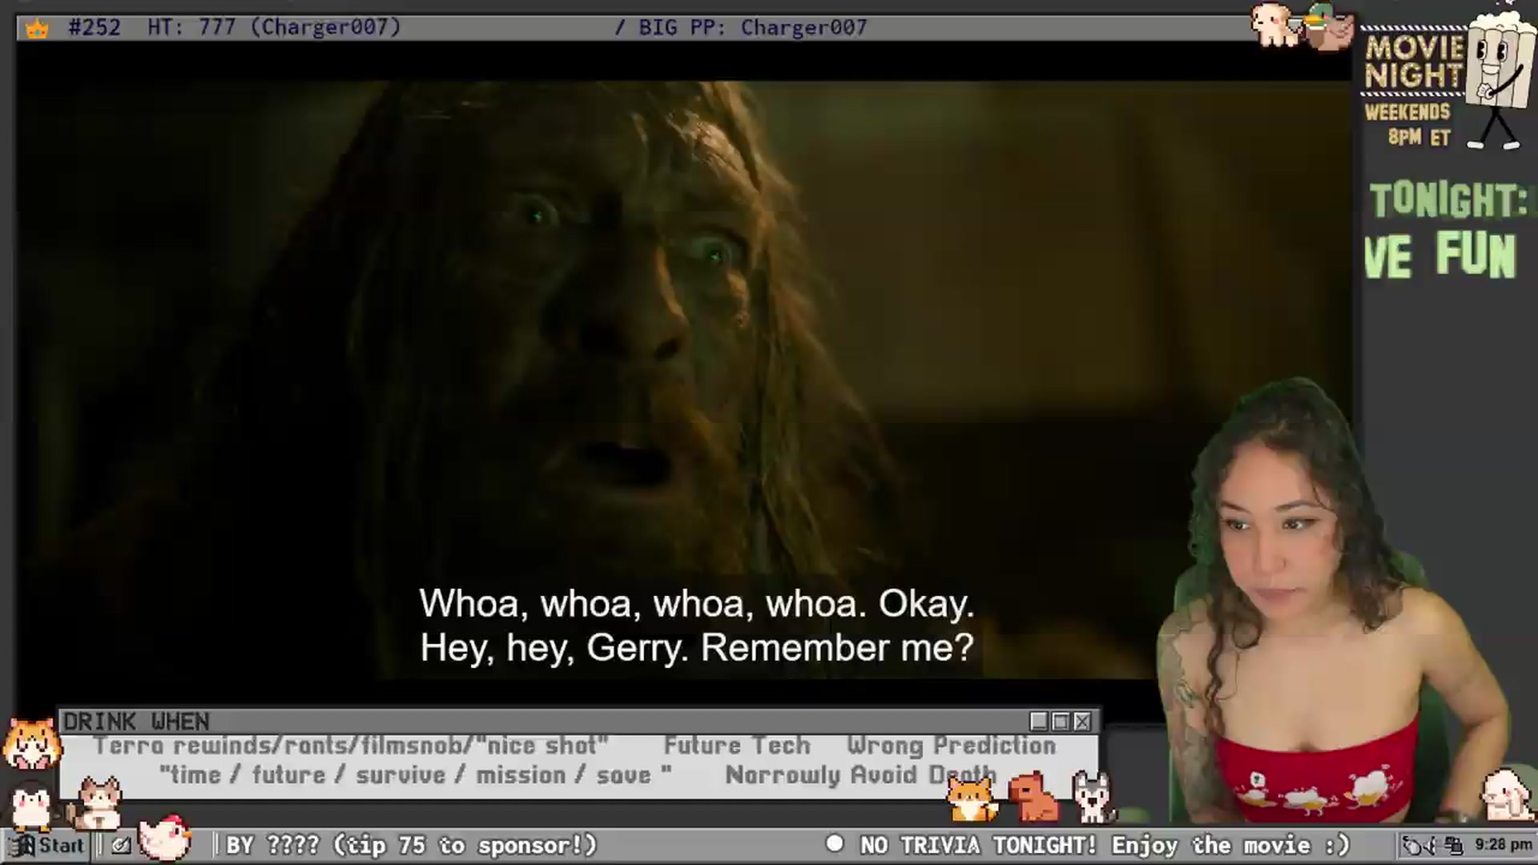Screen dimensions: 1538x865
Task: Click the taskbar clock showing 9:28 pm
Action: pyautogui.click(x=1504, y=845)
